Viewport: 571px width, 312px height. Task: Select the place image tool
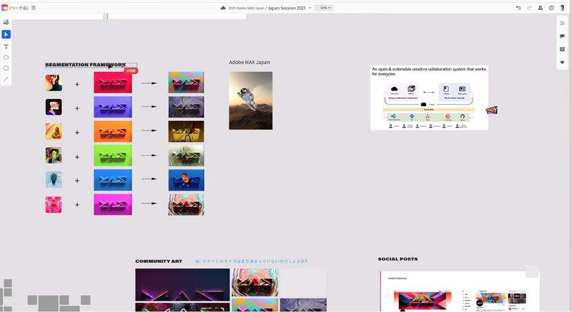[x=6, y=22]
